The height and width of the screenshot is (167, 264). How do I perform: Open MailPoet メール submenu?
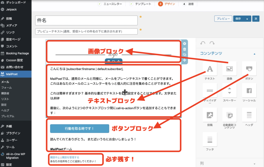[x=5, y=82]
